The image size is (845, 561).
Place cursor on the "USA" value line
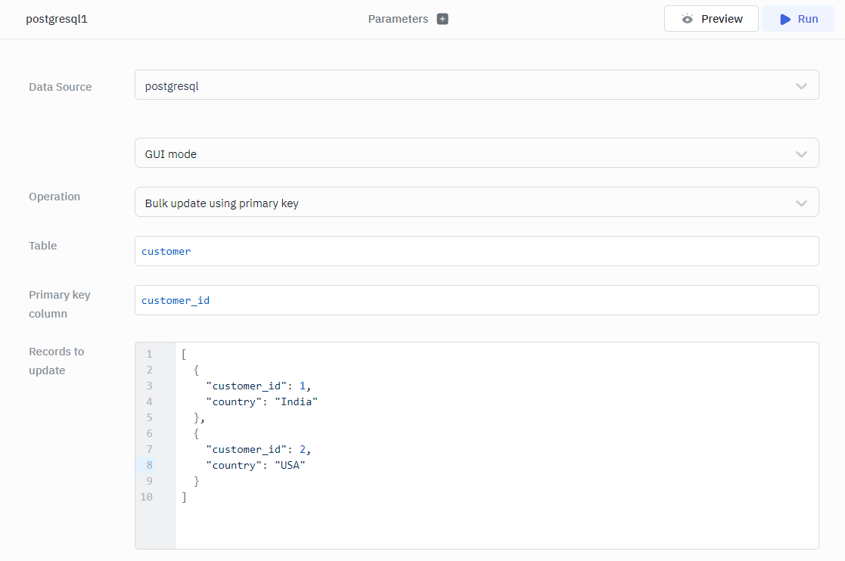[290, 465]
